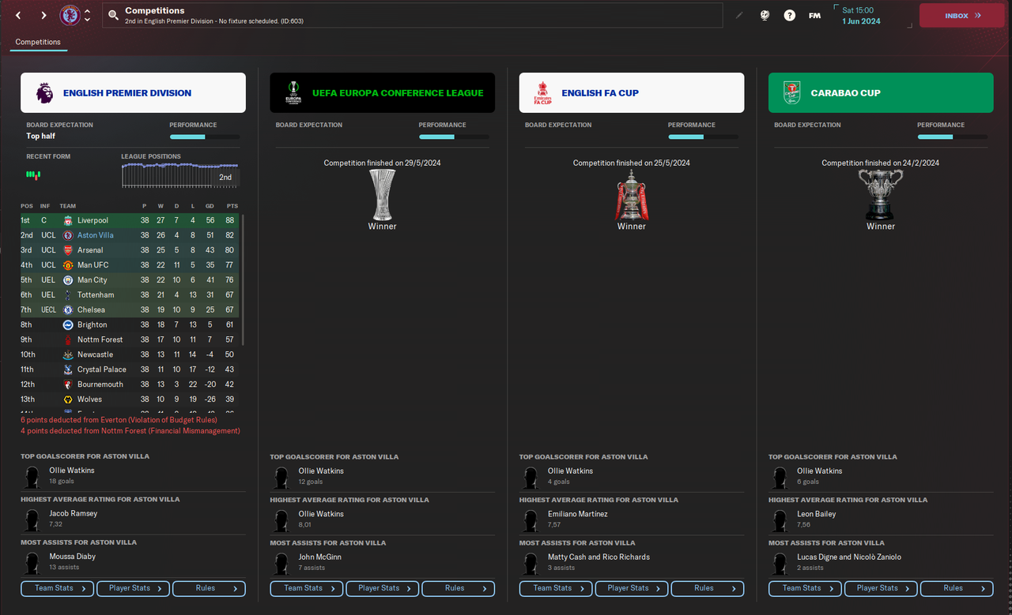Click the pencil edit icon
Screen dimensions: 1012x615
pyautogui.click(x=739, y=15)
